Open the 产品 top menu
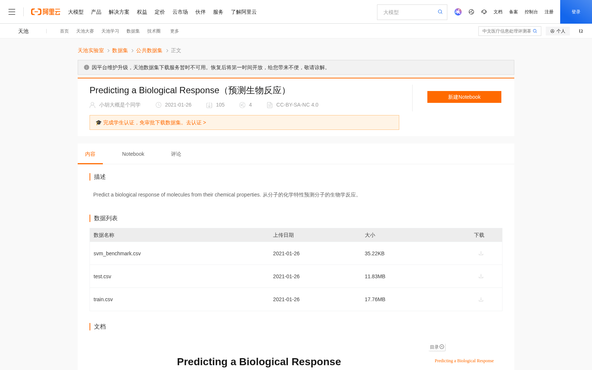This screenshot has height=370, width=592. pyautogui.click(x=96, y=12)
